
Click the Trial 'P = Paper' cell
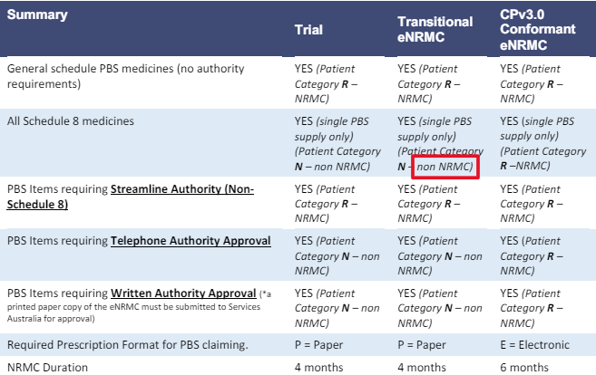click(x=318, y=345)
